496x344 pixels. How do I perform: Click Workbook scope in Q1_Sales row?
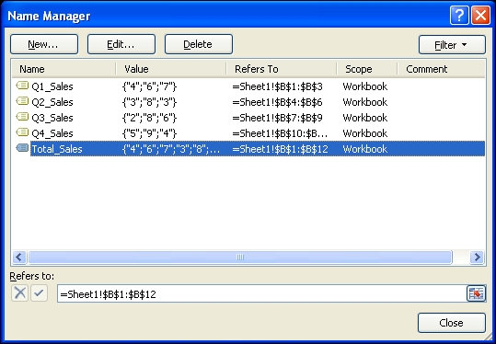pos(365,86)
